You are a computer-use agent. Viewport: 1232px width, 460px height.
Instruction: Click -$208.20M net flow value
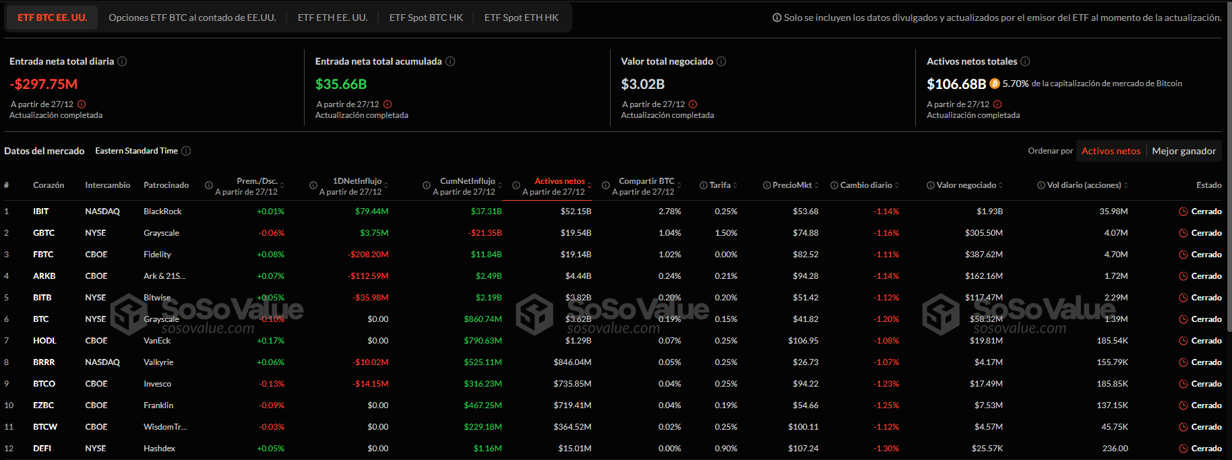point(368,255)
